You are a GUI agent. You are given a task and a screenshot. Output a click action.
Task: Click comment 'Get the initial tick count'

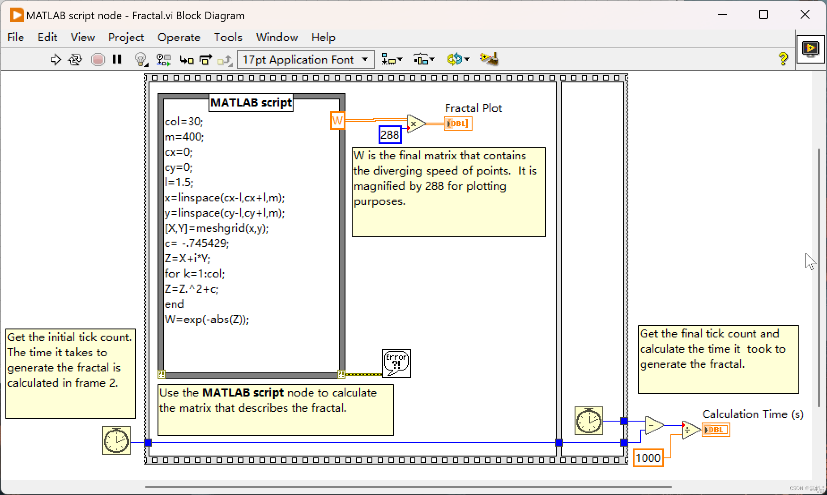pyautogui.click(x=71, y=374)
